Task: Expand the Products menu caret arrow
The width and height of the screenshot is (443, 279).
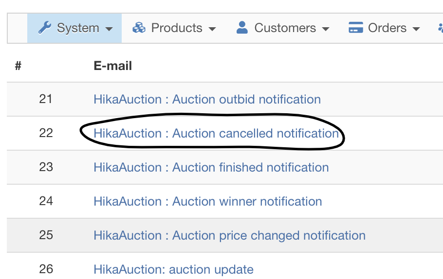Action: tap(212, 29)
